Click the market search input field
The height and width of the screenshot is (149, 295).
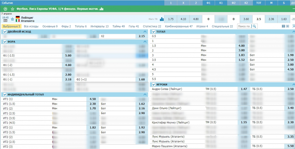[x=244, y=26]
